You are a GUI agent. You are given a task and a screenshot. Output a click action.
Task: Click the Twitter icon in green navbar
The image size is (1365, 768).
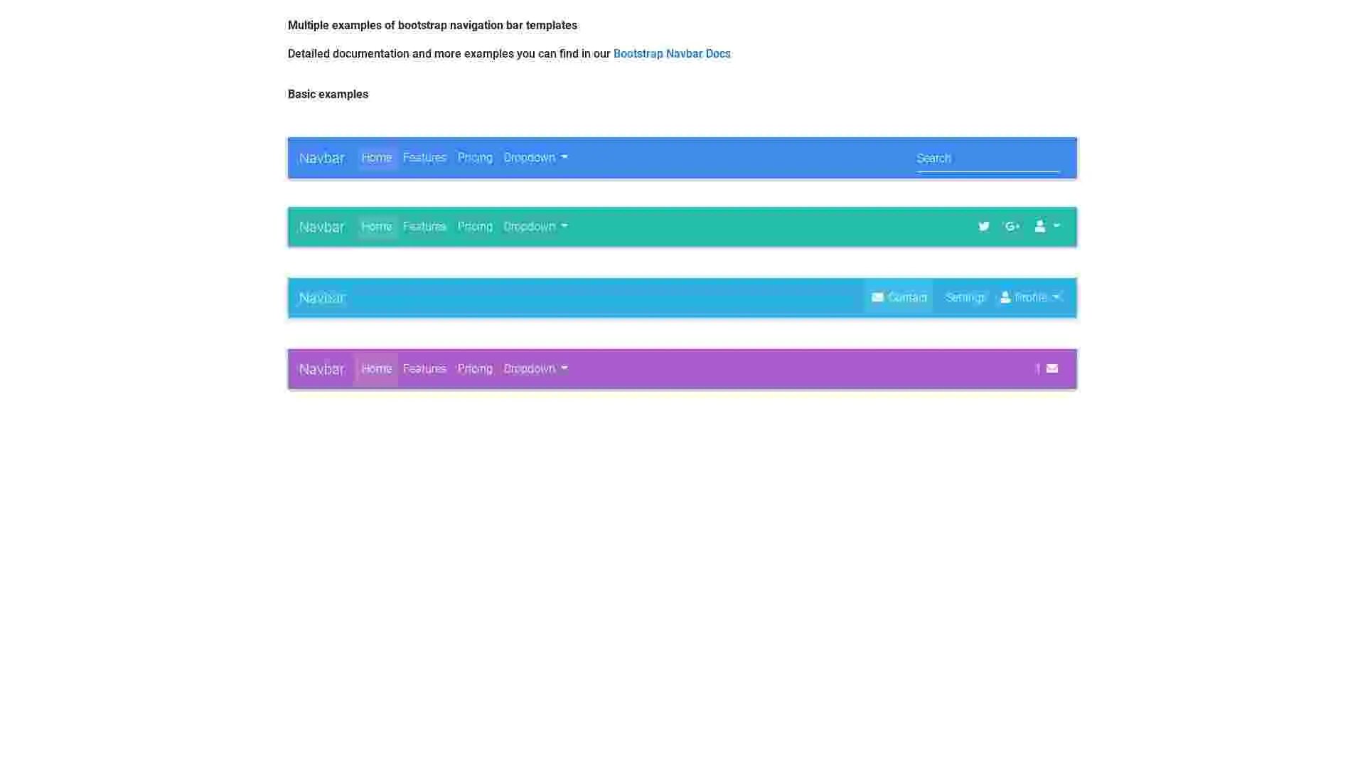click(x=983, y=226)
